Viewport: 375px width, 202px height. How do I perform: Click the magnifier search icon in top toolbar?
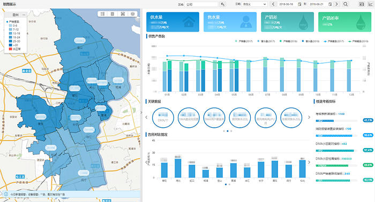click(x=346, y=4)
